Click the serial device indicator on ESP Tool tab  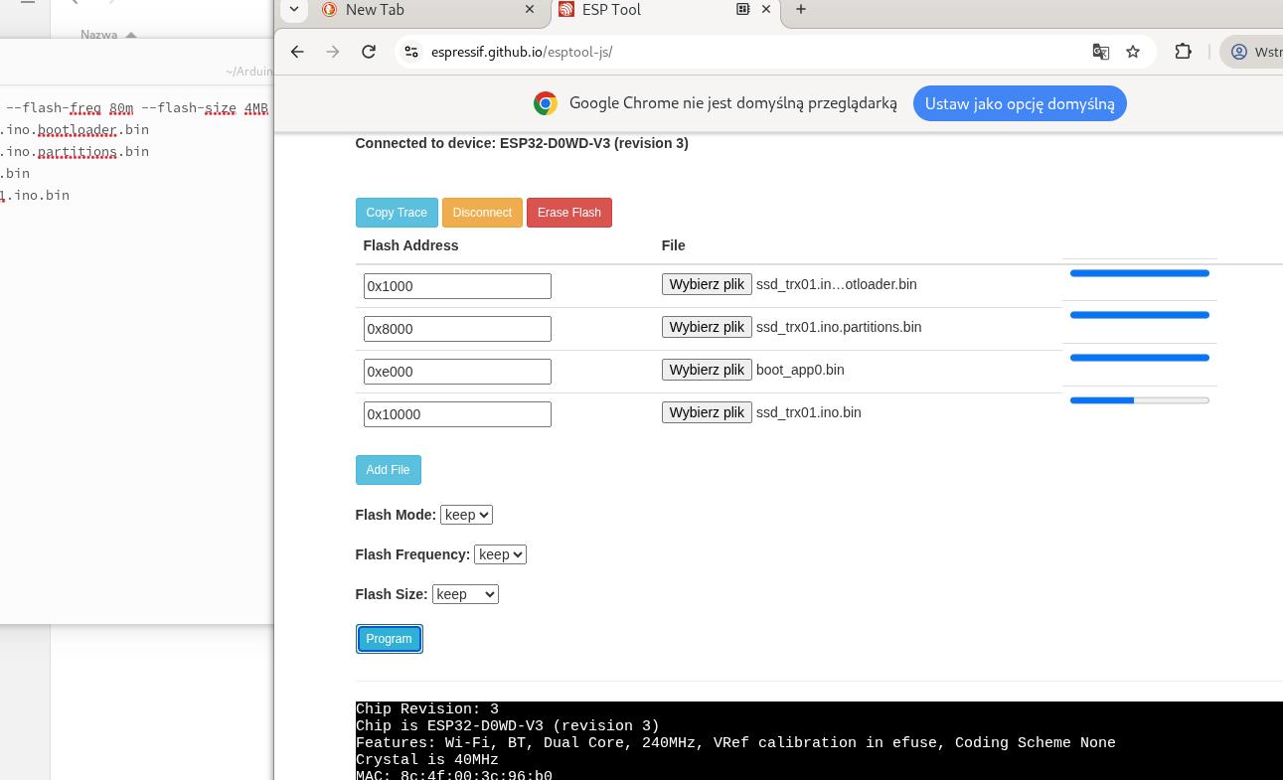point(742,9)
